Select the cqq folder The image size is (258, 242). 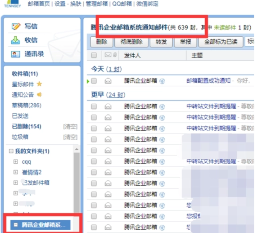pyautogui.click(x=26, y=162)
